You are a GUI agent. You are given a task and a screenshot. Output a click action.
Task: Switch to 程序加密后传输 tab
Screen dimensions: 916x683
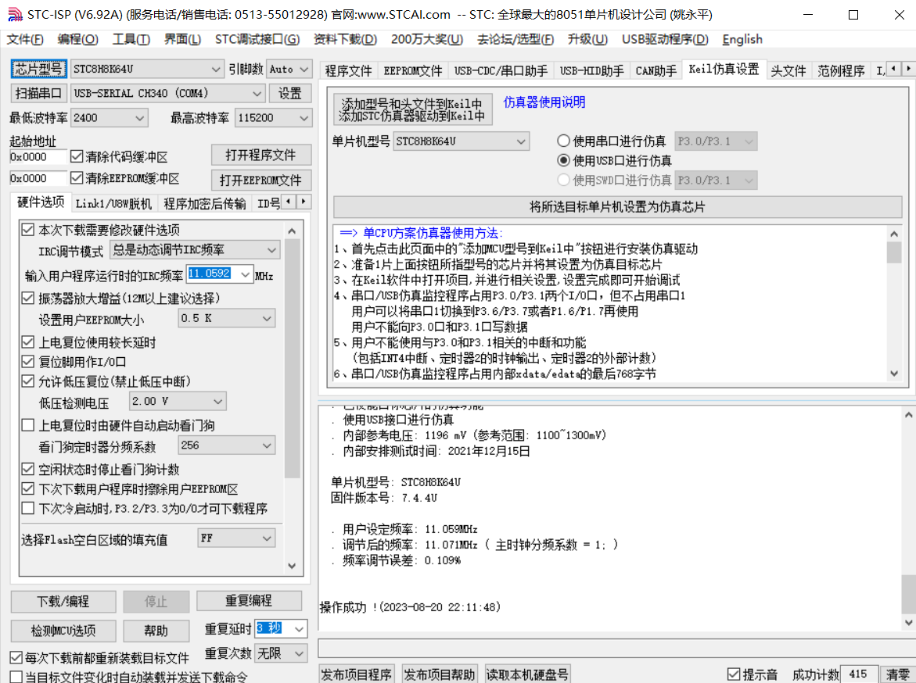tap(204, 203)
